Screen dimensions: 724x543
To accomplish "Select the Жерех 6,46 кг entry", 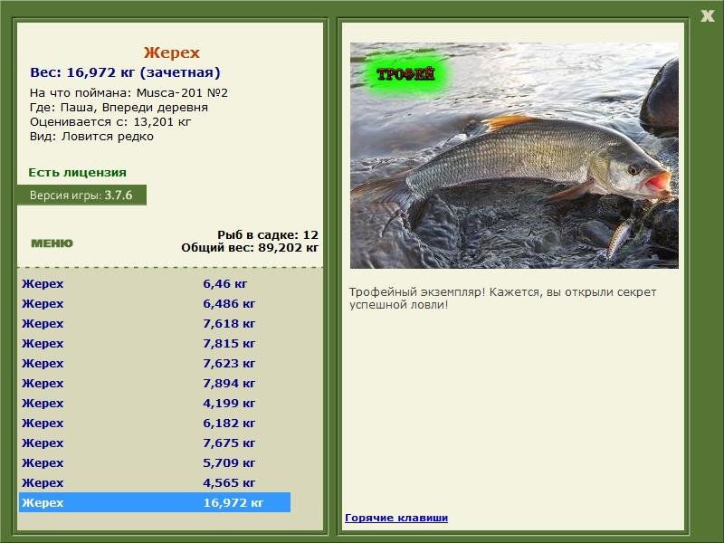I will tap(155, 283).
